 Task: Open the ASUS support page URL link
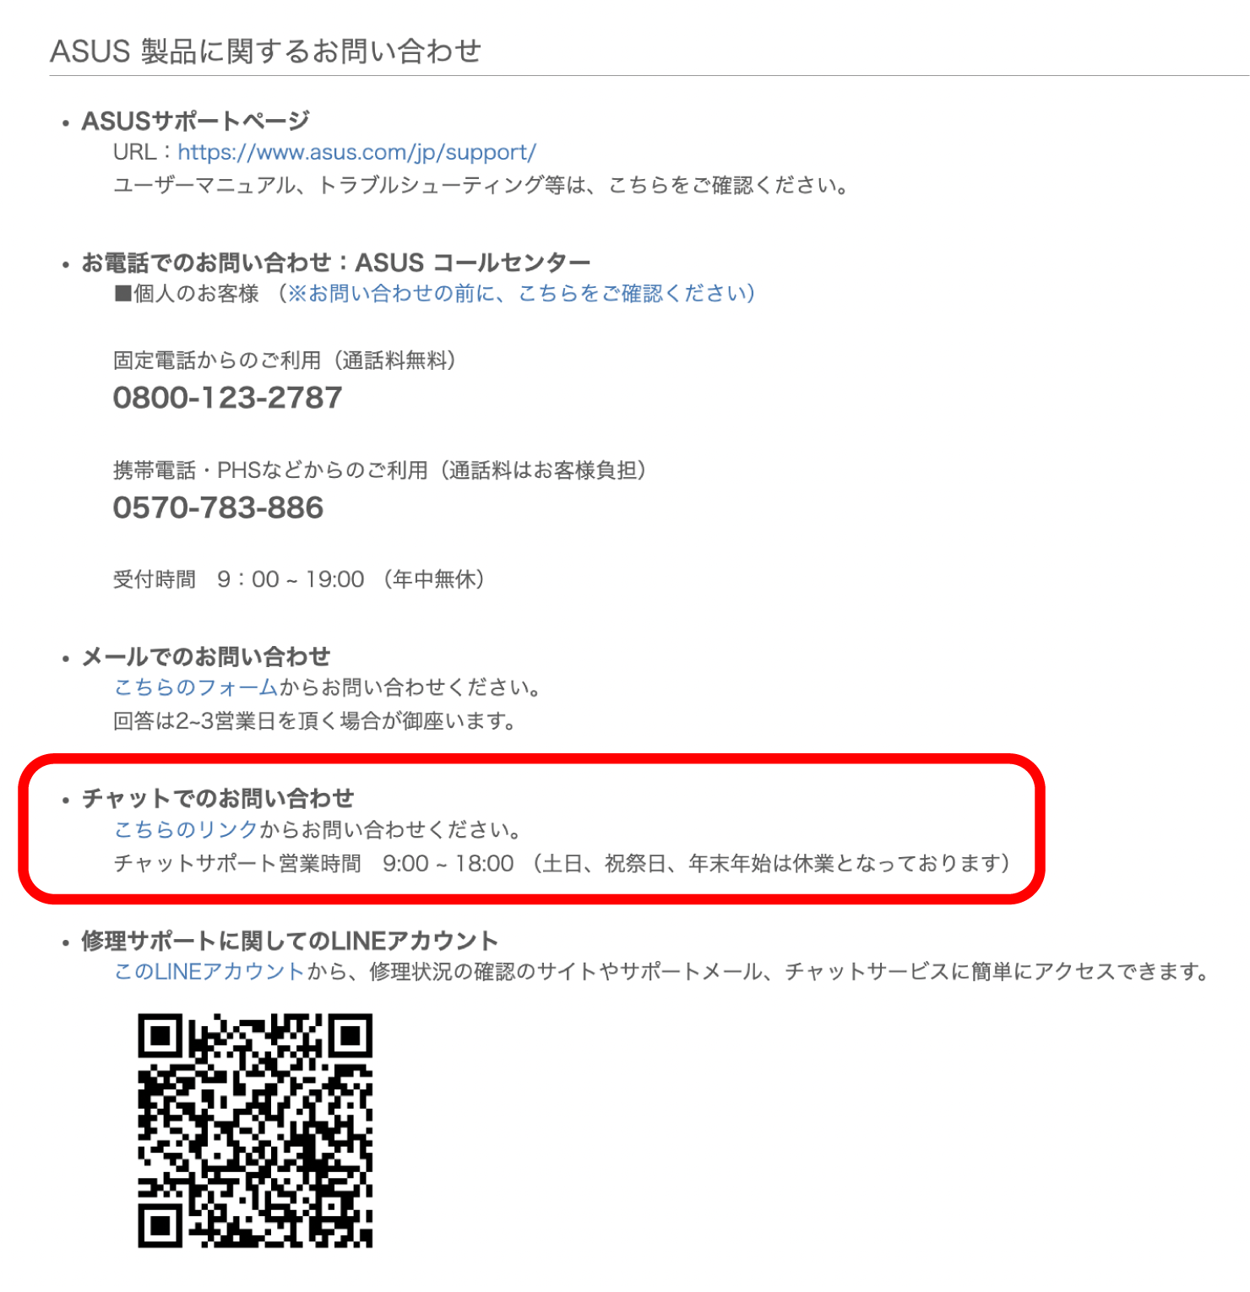(x=356, y=153)
